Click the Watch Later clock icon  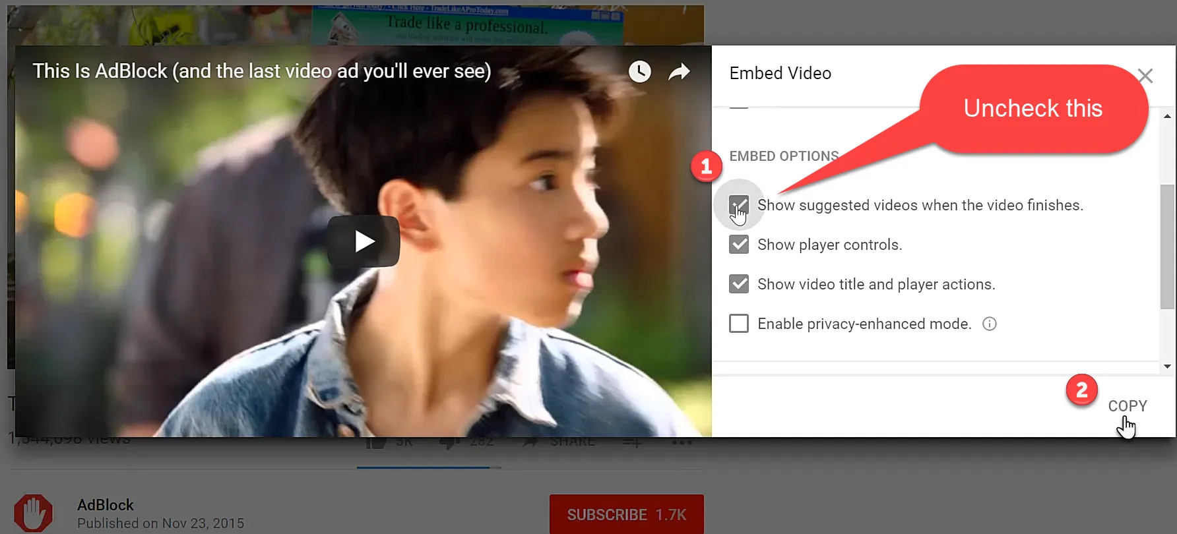pyautogui.click(x=639, y=71)
